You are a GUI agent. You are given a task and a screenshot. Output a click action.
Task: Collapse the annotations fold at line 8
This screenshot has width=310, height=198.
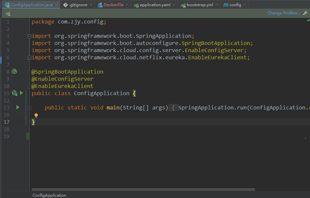click(29, 72)
